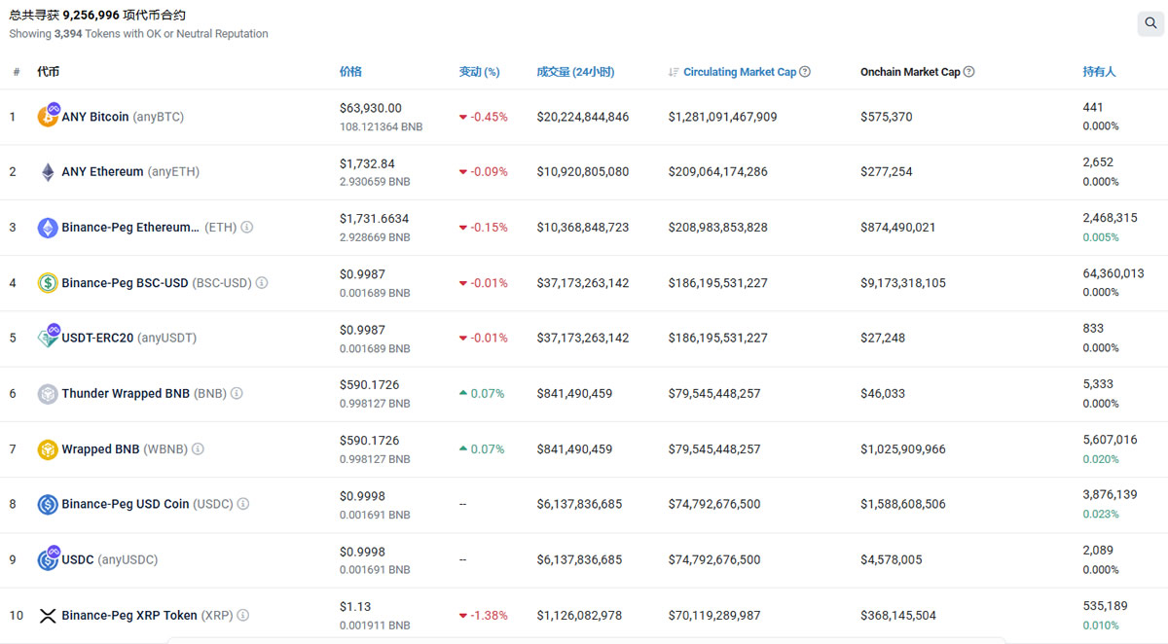Click the ANY Bitcoin token logo

(x=48, y=116)
